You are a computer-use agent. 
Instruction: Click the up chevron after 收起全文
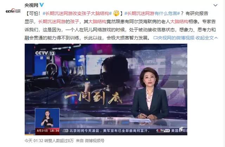(216, 38)
